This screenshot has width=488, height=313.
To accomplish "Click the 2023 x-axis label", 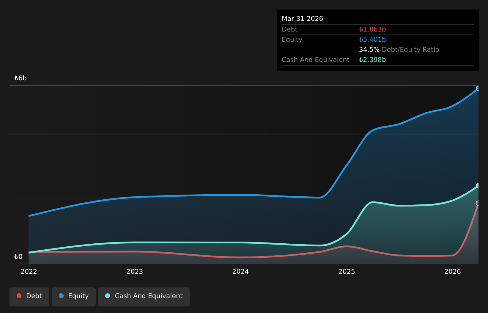I will point(135,271).
